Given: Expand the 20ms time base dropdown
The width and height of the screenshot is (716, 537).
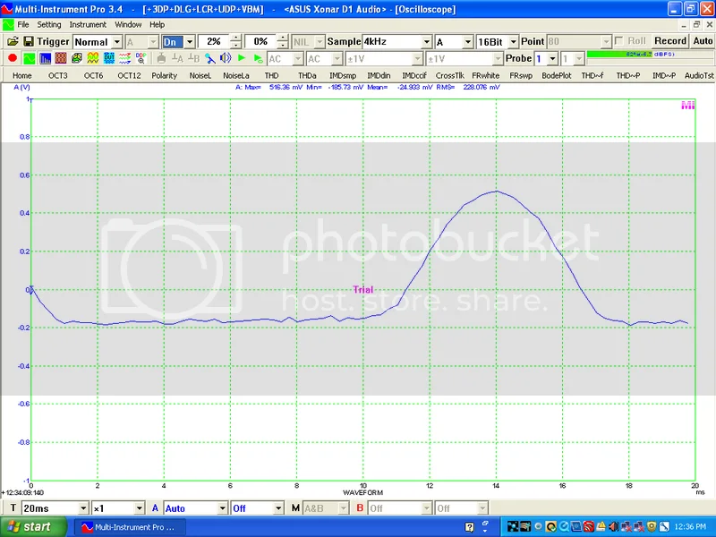Looking at the screenshot, I should pyautogui.click(x=83, y=508).
